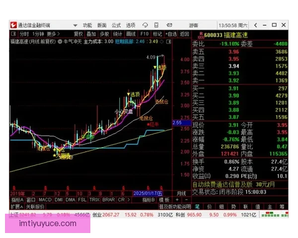Open the title bar dropdown arrow
The height and width of the screenshot is (238, 298).
coord(75,25)
